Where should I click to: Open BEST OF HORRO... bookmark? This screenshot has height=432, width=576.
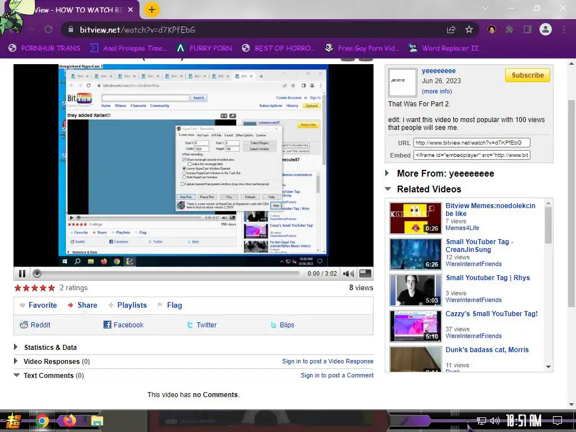coord(278,48)
